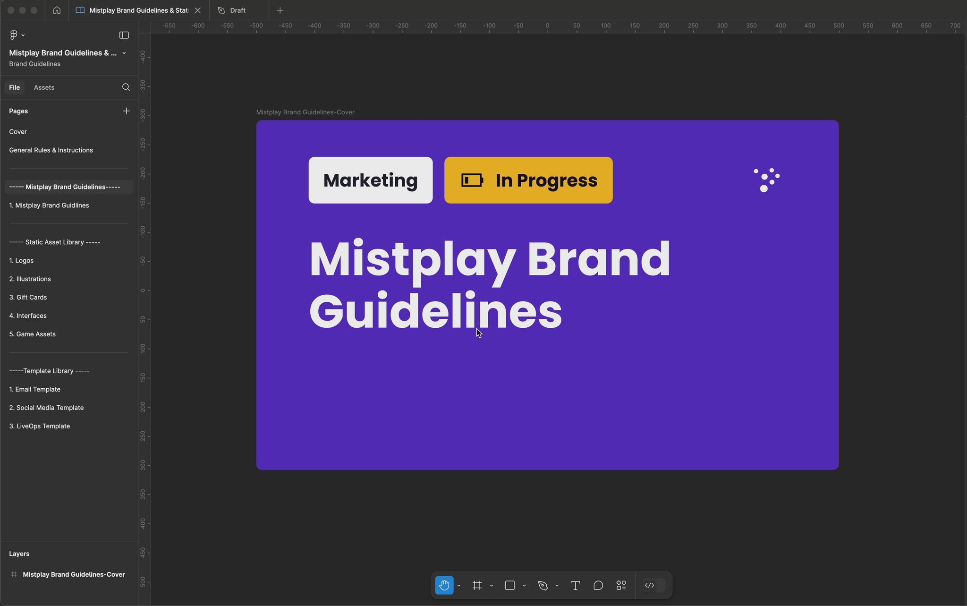Switch to the Draft tab
Image resolution: width=967 pixels, height=606 pixels.
tap(239, 10)
